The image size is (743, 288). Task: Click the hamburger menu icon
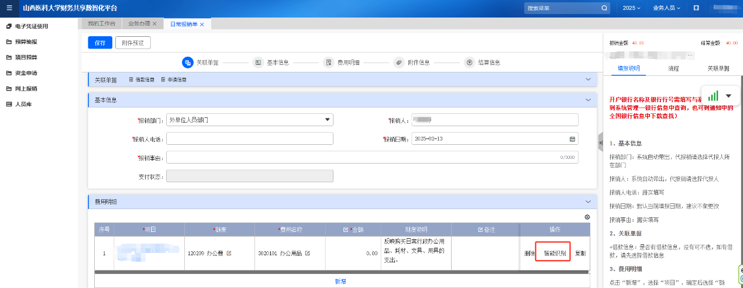(x=9, y=8)
